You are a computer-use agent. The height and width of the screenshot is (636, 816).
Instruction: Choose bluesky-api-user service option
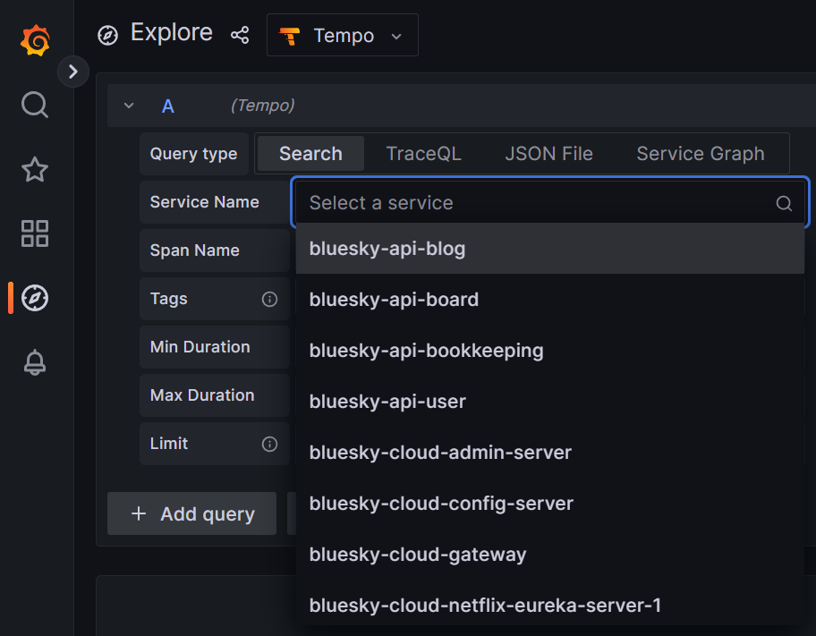point(550,402)
